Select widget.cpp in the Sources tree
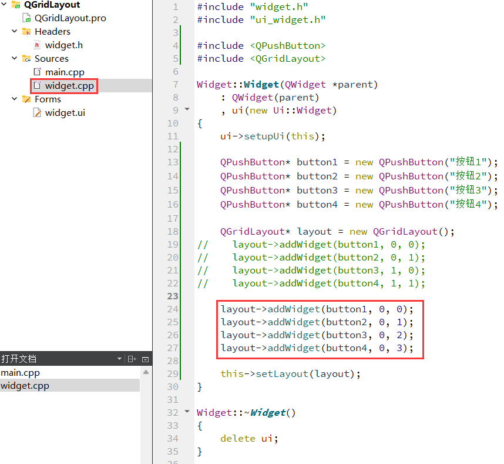Image resolution: width=504 pixels, height=464 pixels. click(x=69, y=86)
